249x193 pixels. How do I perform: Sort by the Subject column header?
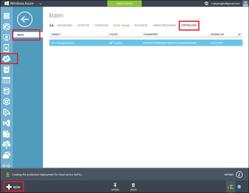point(56,35)
